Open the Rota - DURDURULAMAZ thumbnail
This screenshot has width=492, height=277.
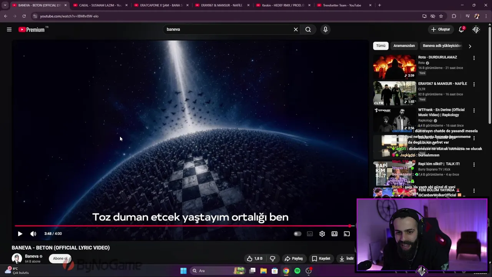394,67
